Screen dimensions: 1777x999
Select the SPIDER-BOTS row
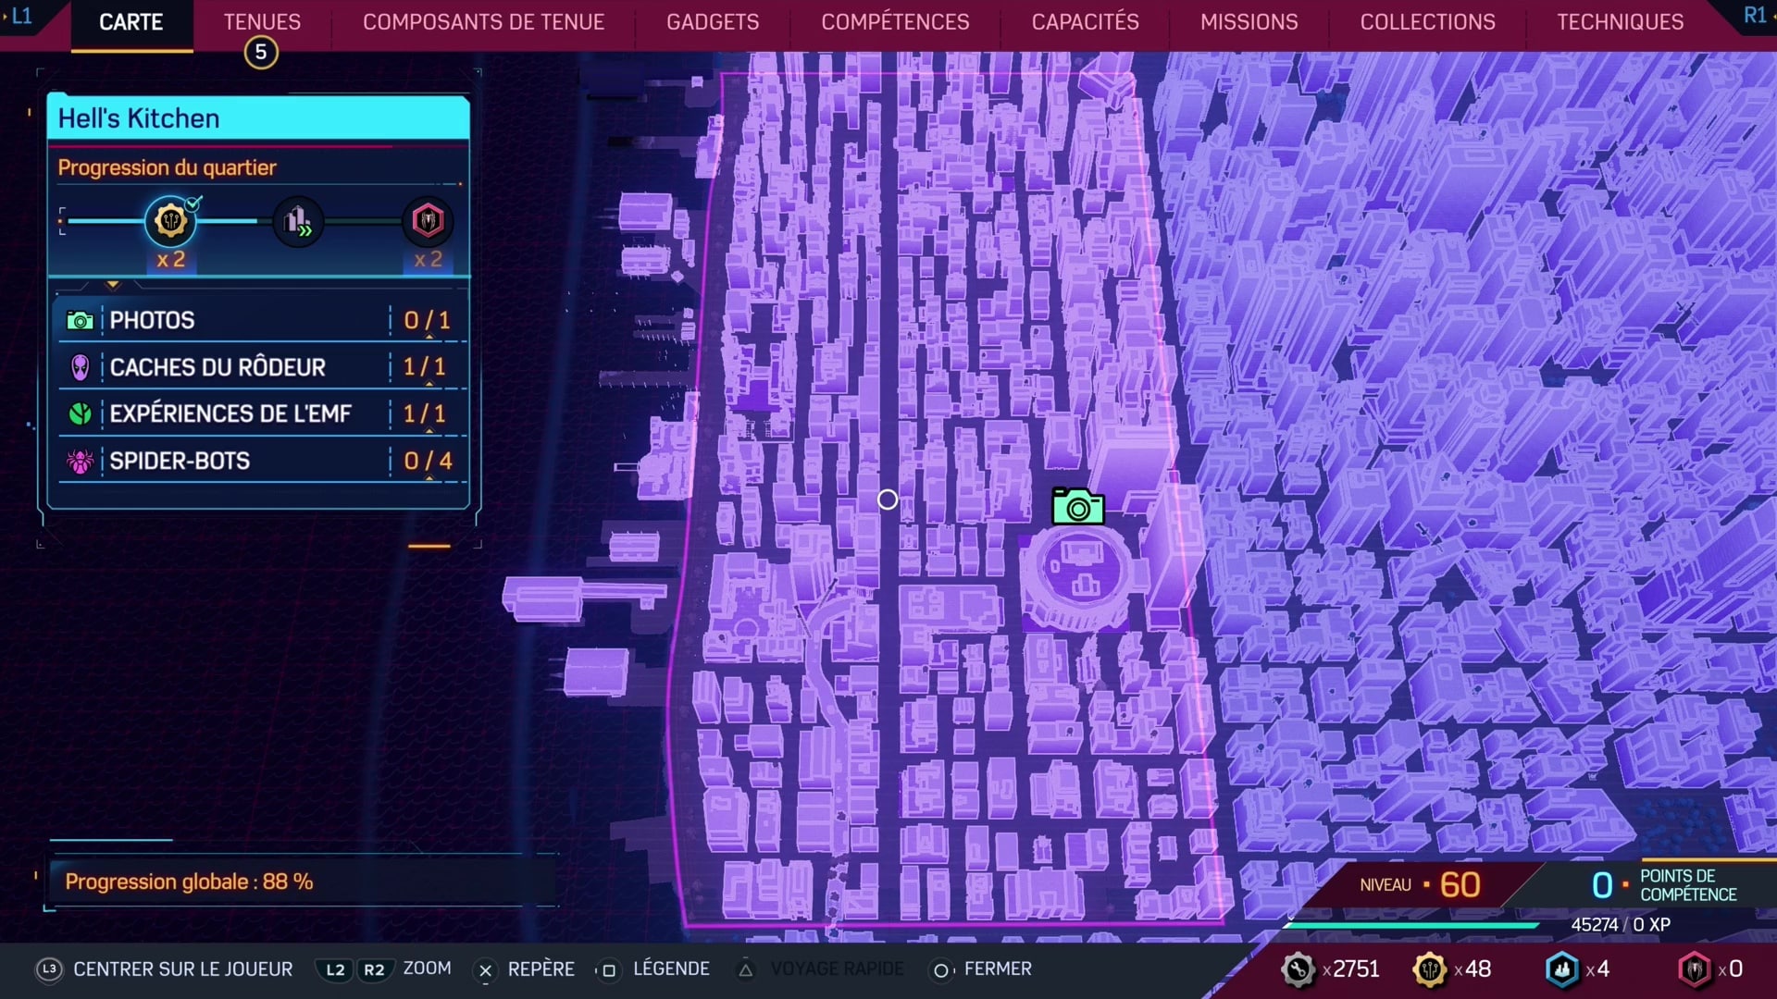click(261, 461)
